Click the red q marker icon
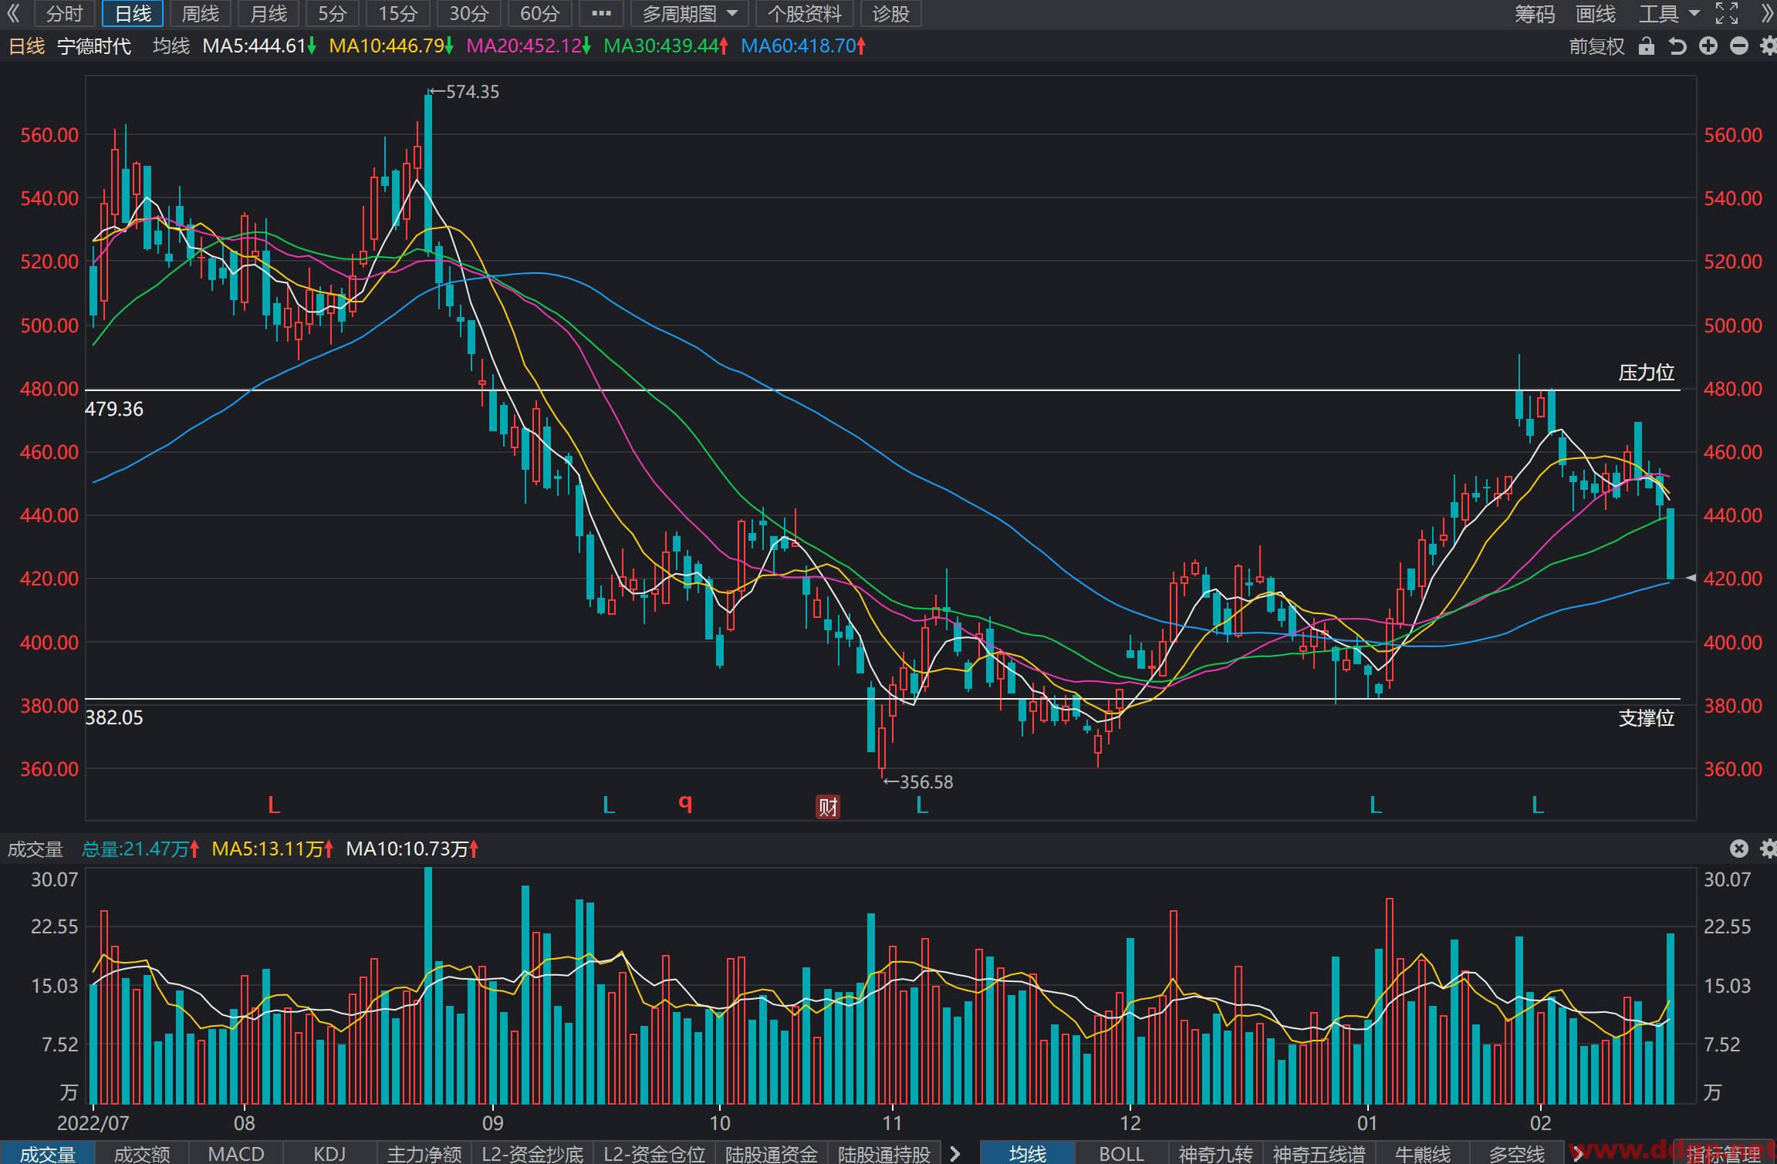This screenshot has width=1777, height=1164. (x=685, y=804)
